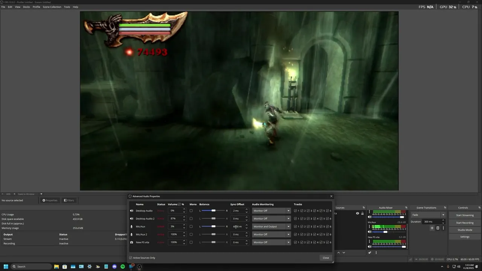Move source down arrow in Sources panel

[344, 253]
